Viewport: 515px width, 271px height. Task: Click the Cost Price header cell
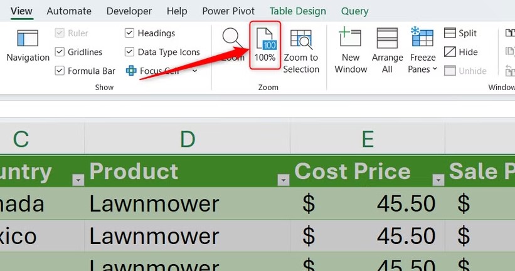tap(368, 171)
